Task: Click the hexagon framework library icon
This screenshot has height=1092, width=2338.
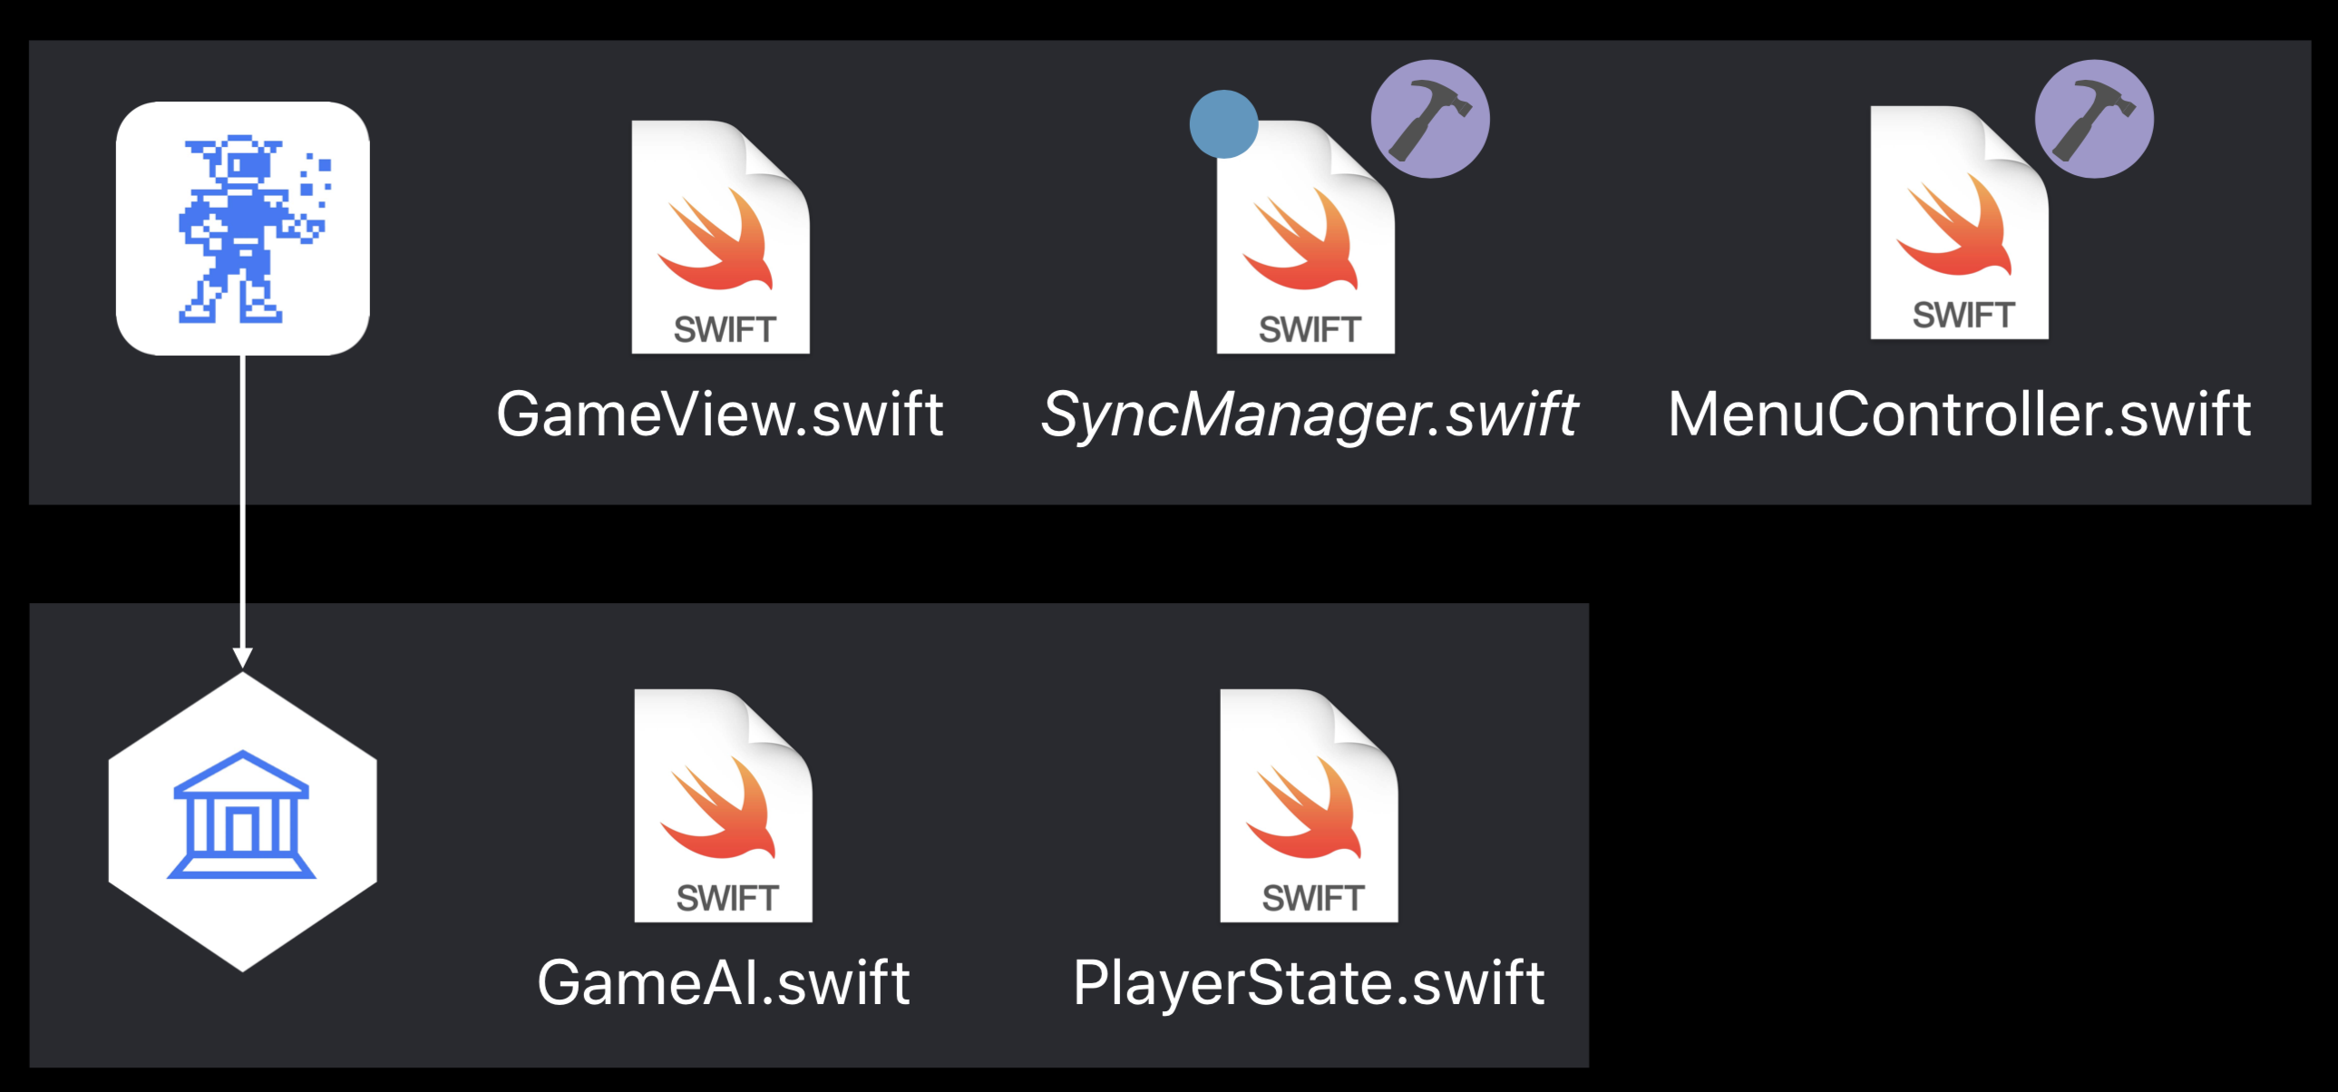Action: 242,822
